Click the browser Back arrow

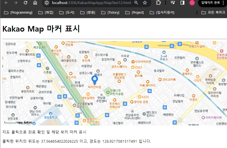6,3
